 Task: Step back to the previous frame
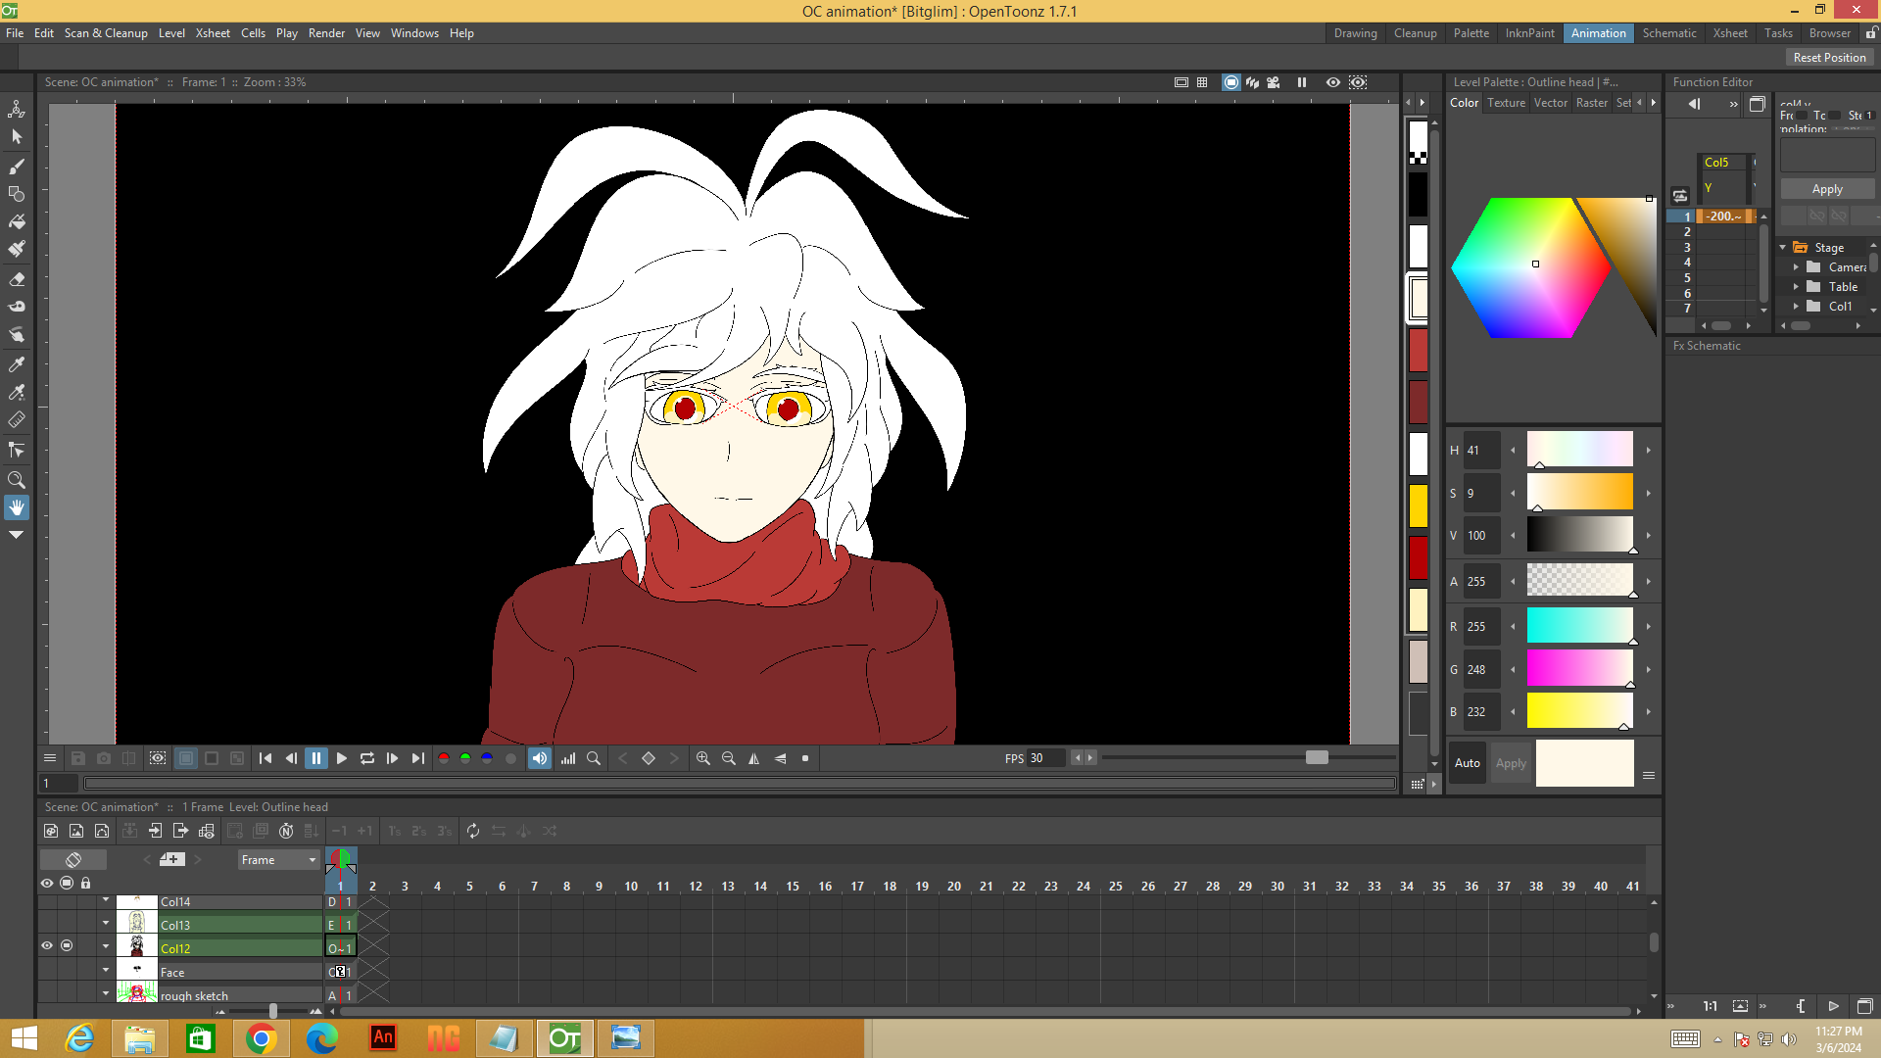pos(291,758)
